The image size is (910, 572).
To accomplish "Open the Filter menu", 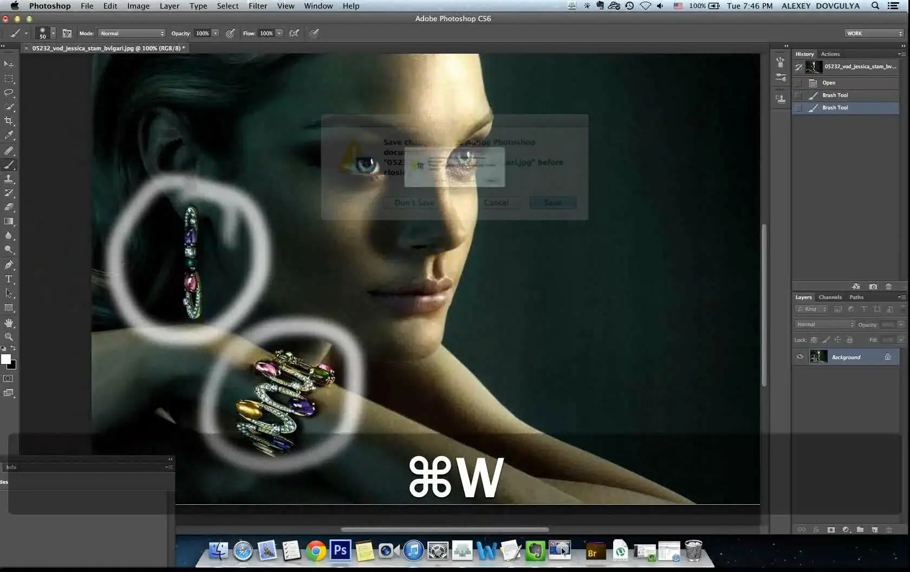I will coord(258,6).
